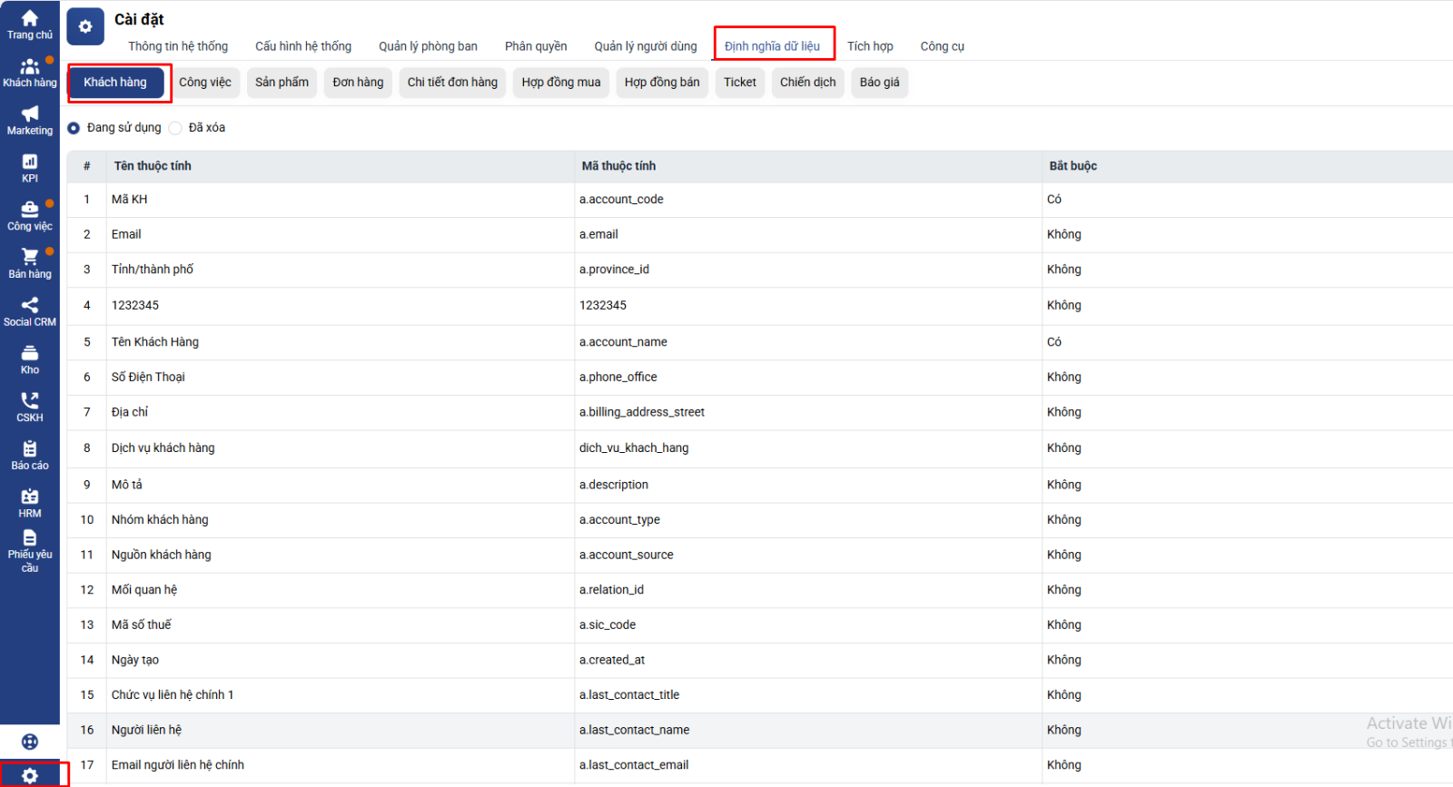Click the support lifebuoy icon
The image size is (1453, 787).
point(30,742)
